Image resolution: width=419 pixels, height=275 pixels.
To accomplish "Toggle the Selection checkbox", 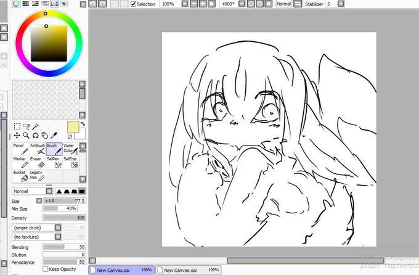I will (x=133, y=4).
